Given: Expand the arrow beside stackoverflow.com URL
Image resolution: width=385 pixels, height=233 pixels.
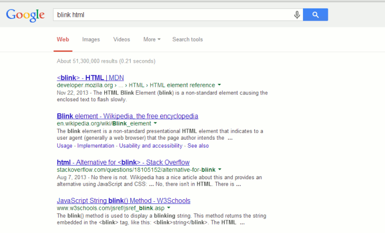Looking at the screenshot, I should pos(220,169).
